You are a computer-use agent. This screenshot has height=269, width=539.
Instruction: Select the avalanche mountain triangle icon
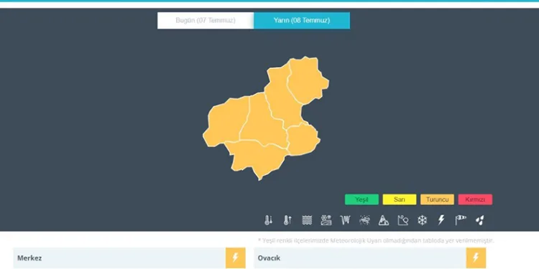384,220
